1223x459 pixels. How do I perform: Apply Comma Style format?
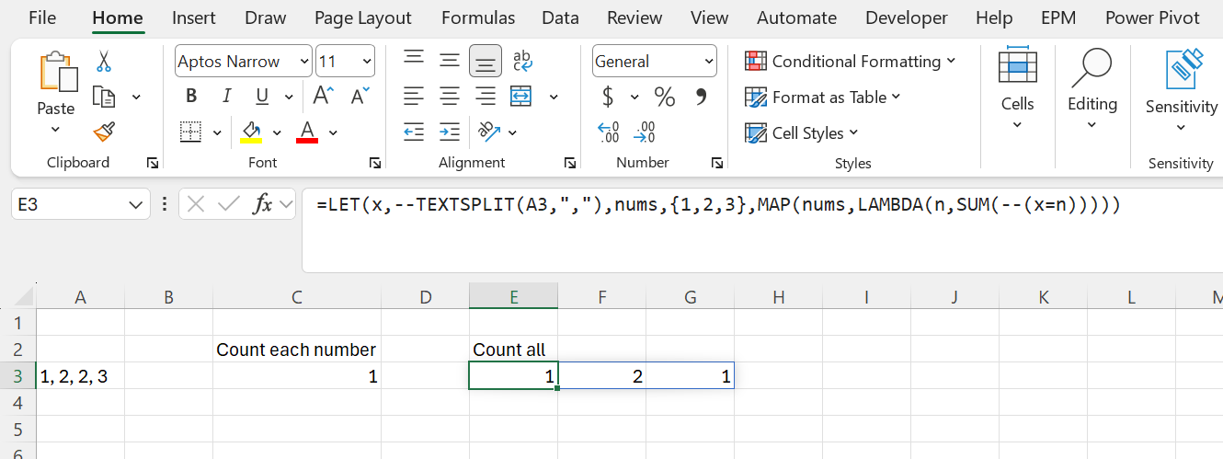pyautogui.click(x=701, y=96)
